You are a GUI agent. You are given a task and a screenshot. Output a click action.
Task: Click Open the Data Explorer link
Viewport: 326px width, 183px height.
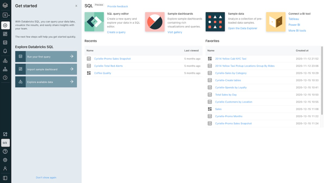[x=242, y=28]
